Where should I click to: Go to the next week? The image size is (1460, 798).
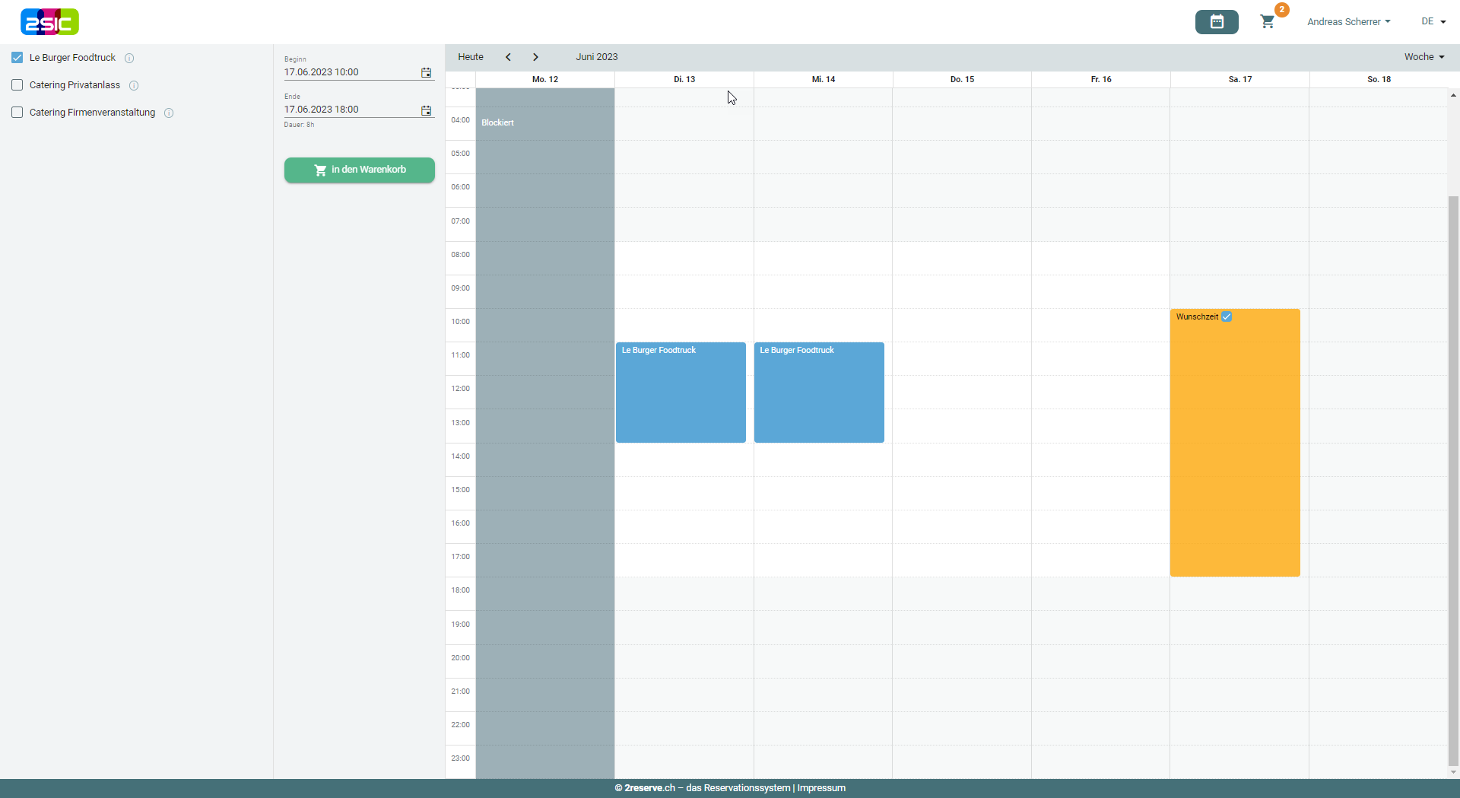(535, 57)
